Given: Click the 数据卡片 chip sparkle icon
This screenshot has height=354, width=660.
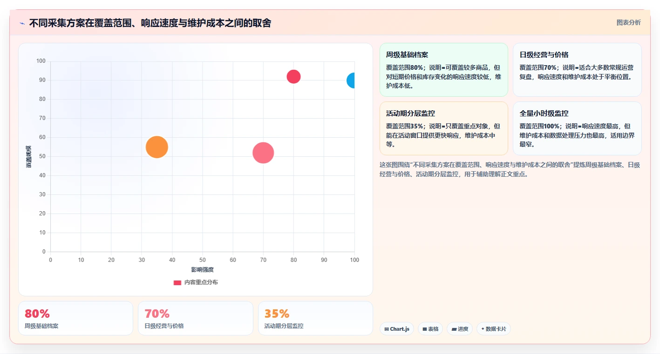Looking at the screenshot, I should pyautogui.click(x=483, y=329).
